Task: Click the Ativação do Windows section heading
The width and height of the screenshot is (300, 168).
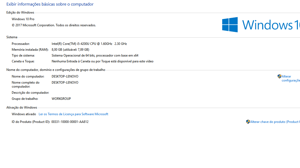Action: point(22,107)
